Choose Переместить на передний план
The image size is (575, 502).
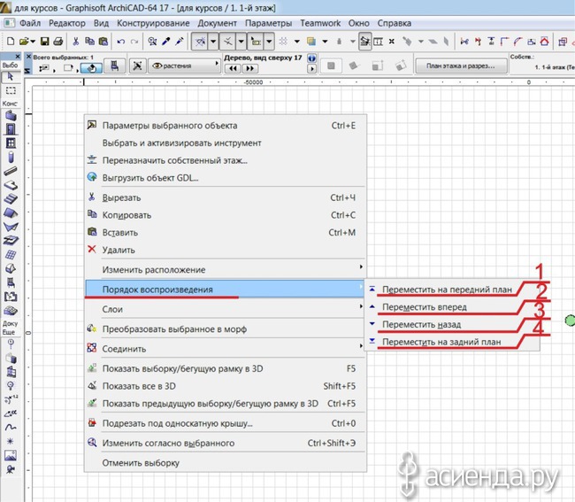[x=452, y=290]
